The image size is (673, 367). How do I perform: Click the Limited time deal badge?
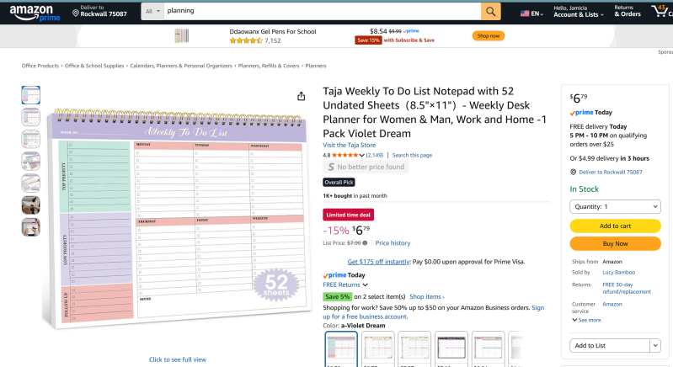pyautogui.click(x=348, y=215)
